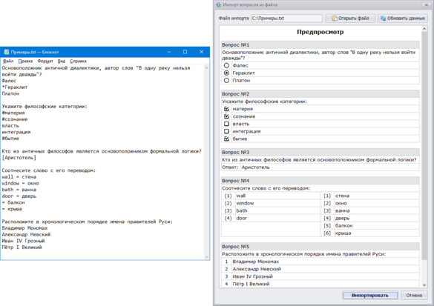Click the refresh icon on Обновить данные
This screenshot has width=434, height=306.
[383, 19]
